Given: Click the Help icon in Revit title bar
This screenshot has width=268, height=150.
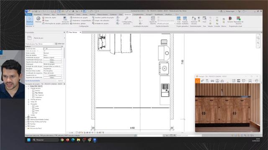Looking at the screenshot, I should [244, 11].
